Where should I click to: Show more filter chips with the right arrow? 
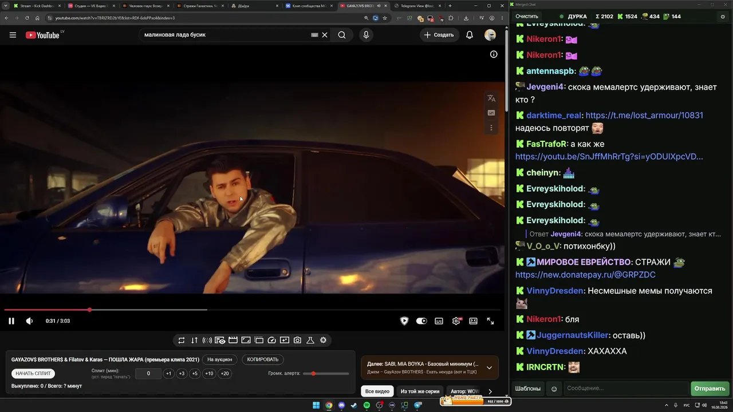click(x=490, y=391)
